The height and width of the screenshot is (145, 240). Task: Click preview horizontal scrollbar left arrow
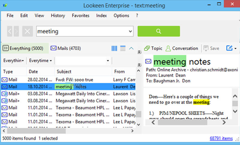(153, 122)
